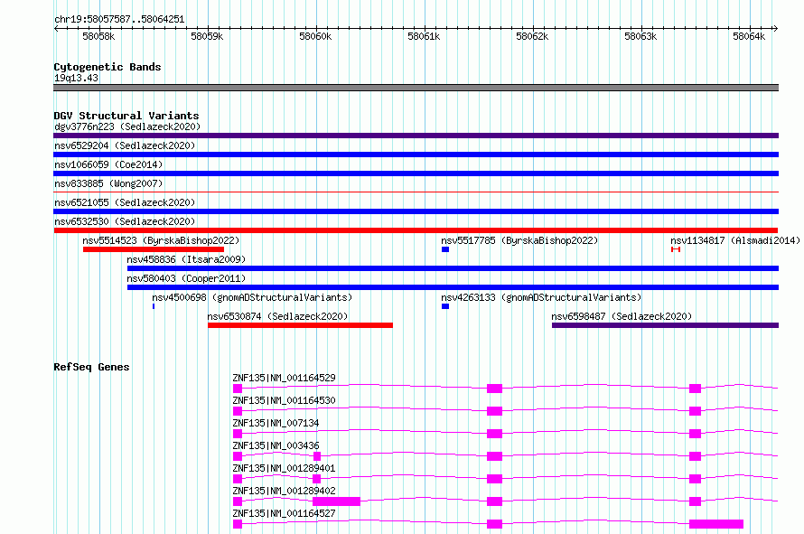The width and height of the screenshot is (804, 534).
Task: Click the tiny blue nsv4500698 variant marker
Action: coord(154,306)
